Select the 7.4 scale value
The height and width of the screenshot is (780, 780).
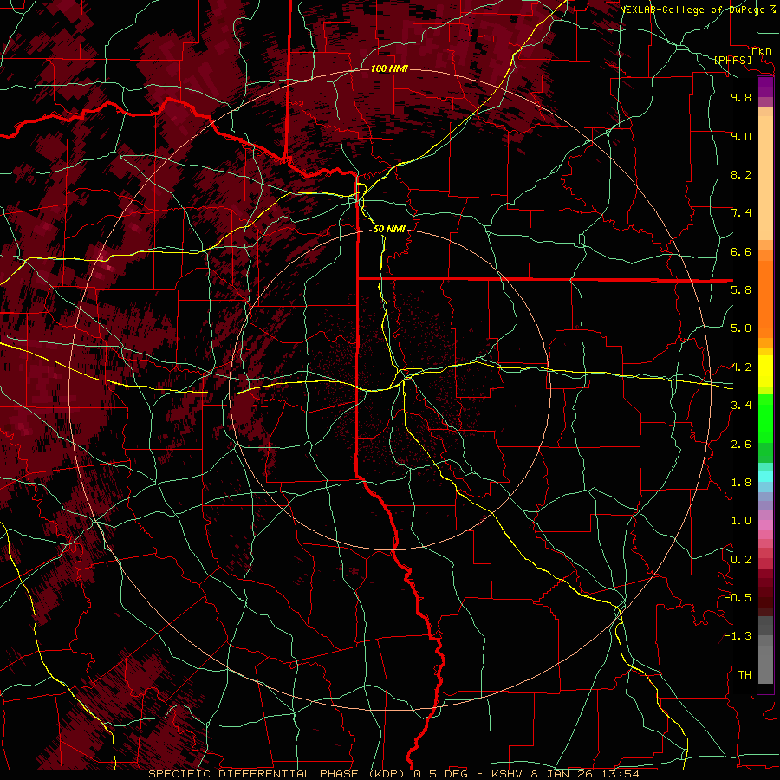[741, 213]
